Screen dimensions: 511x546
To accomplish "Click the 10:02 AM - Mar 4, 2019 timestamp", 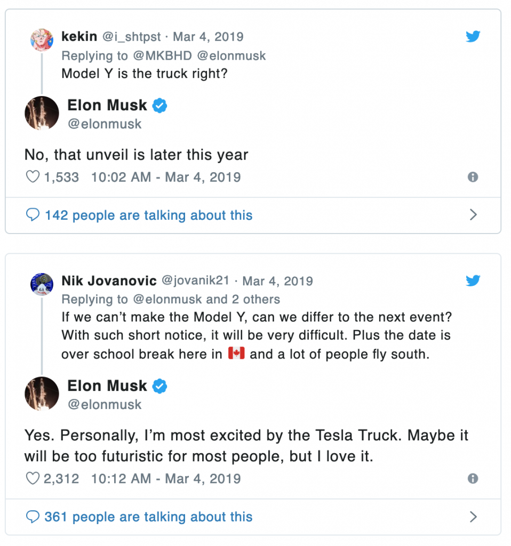I will click(x=166, y=177).
